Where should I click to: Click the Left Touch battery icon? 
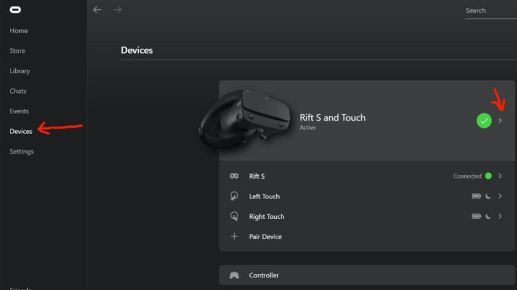coord(476,196)
